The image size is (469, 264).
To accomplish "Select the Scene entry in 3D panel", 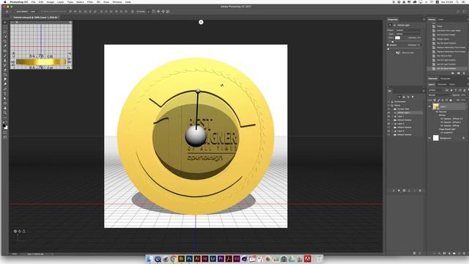I will [397, 106].
